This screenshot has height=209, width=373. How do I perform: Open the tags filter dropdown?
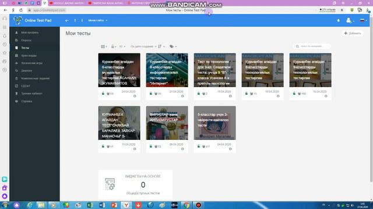click(x=173, y=46)
